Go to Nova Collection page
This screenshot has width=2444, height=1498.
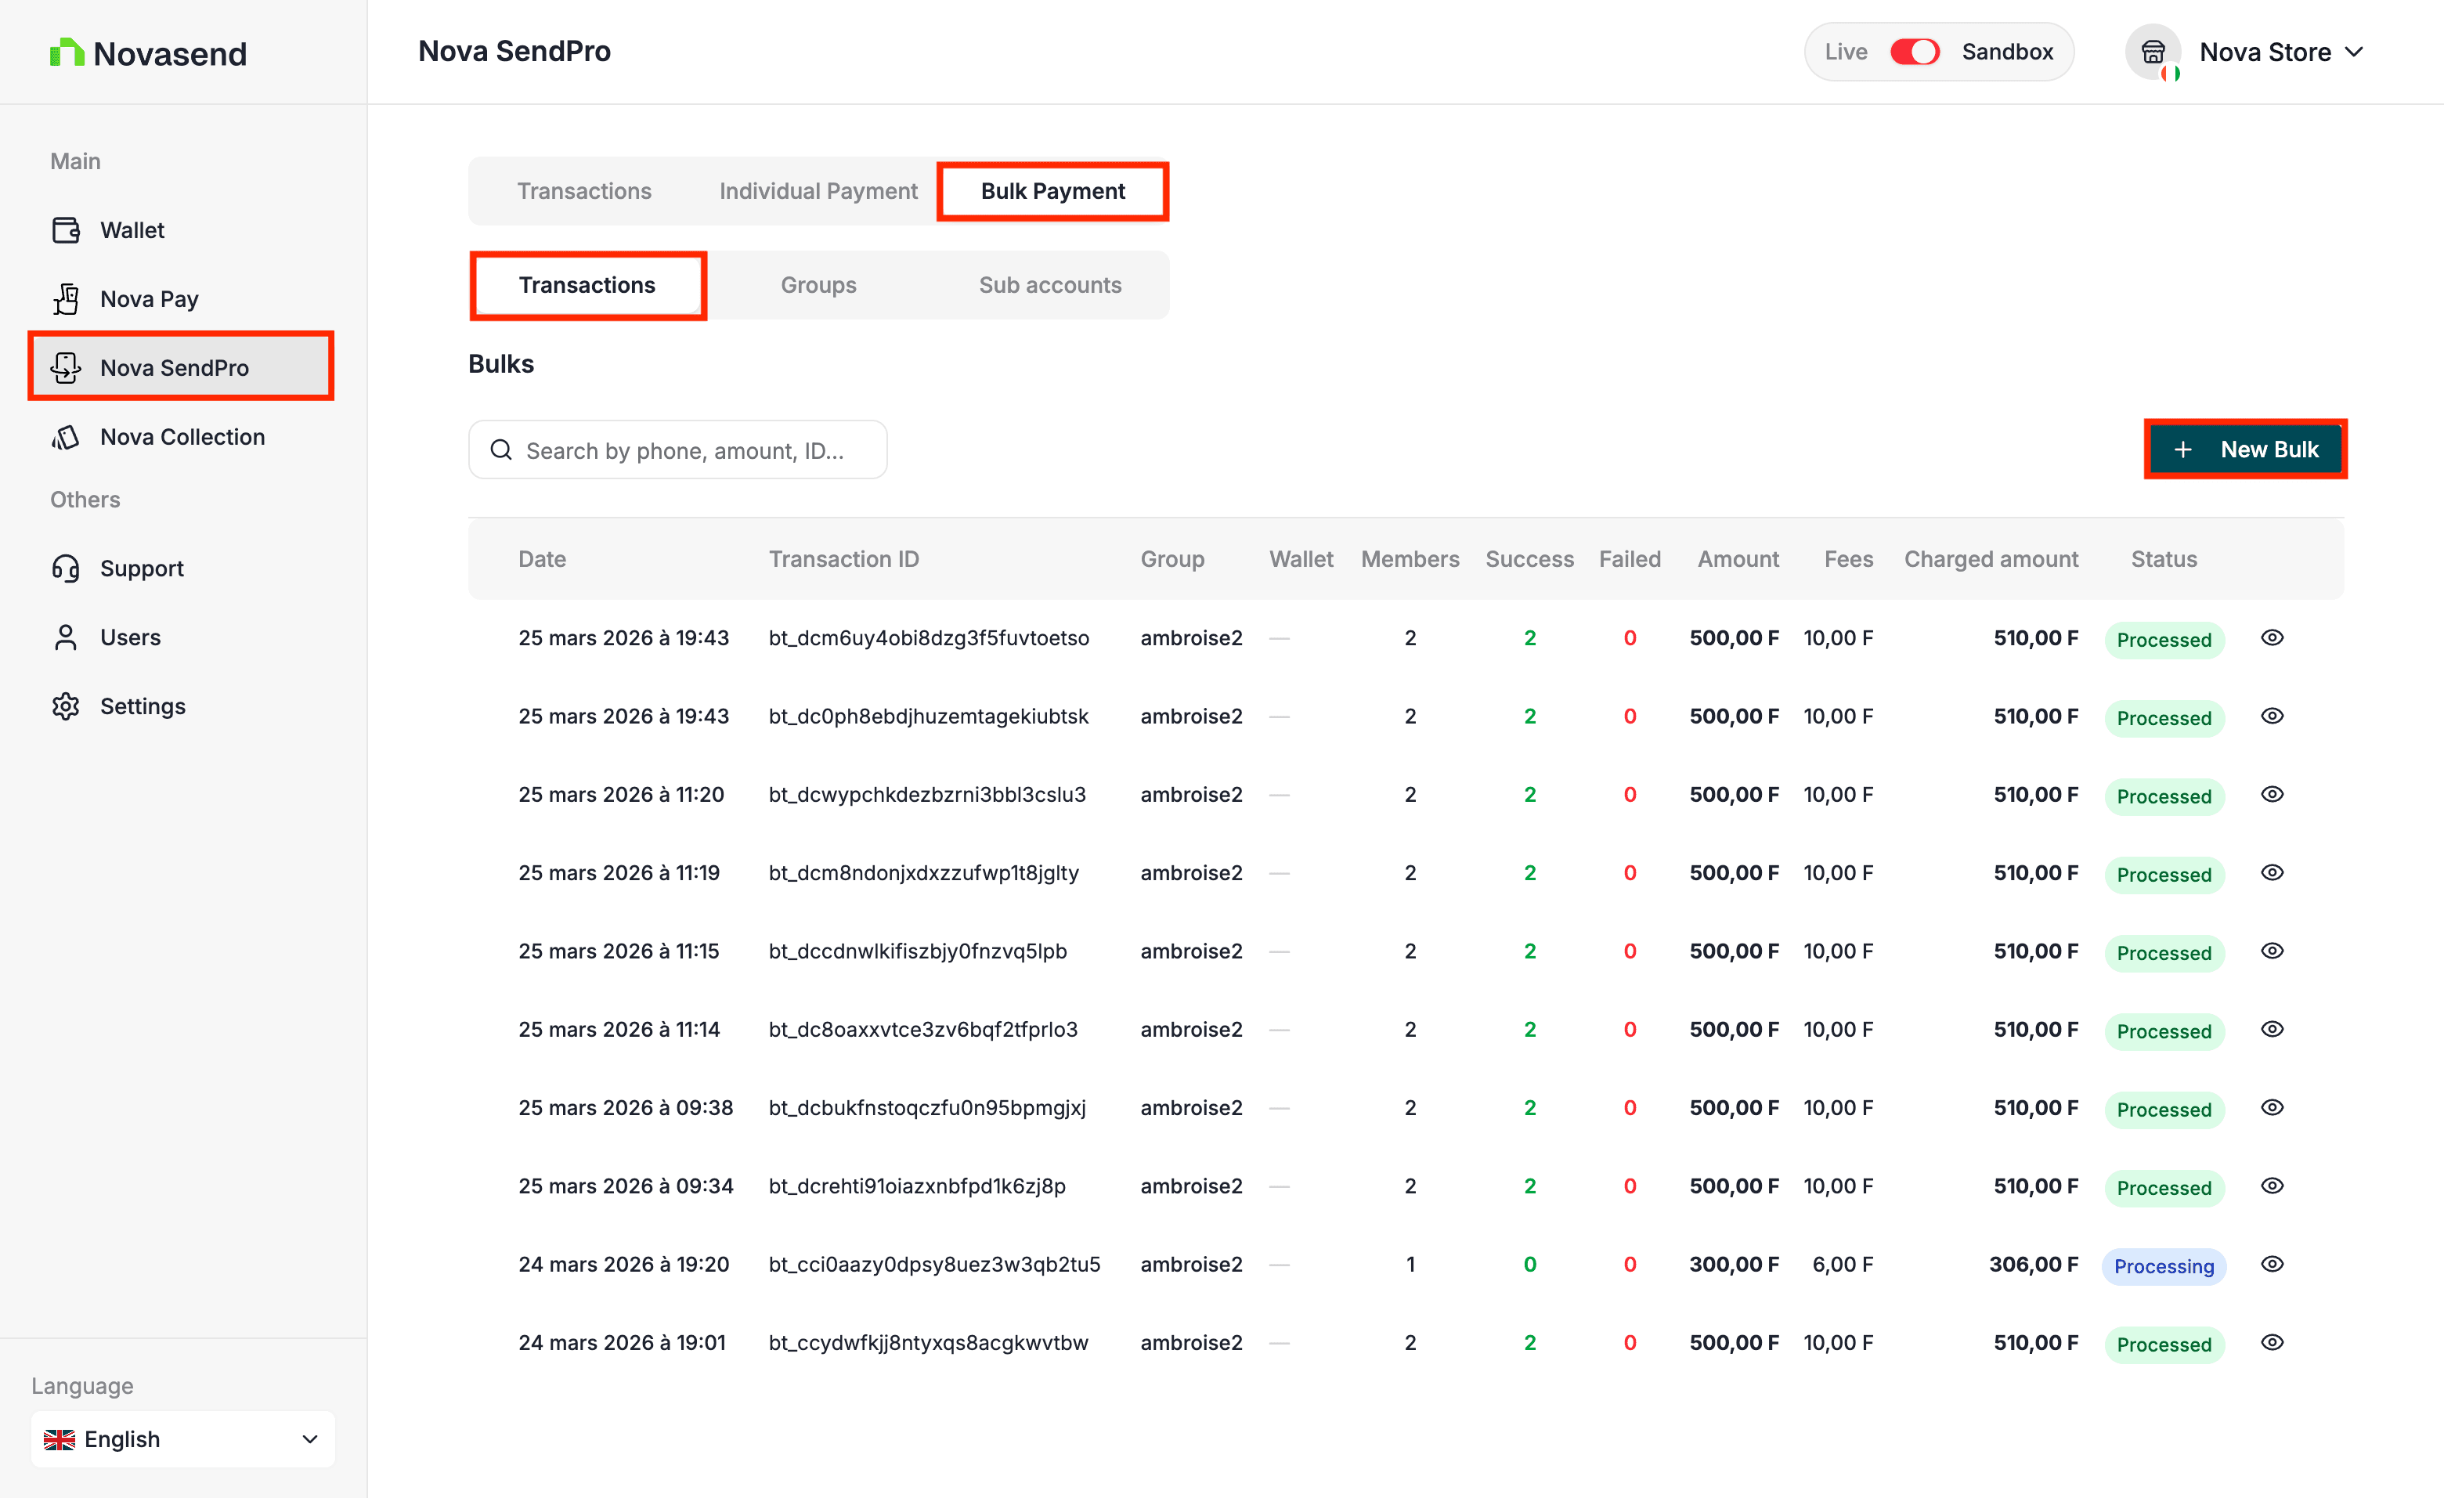[182, 436]
